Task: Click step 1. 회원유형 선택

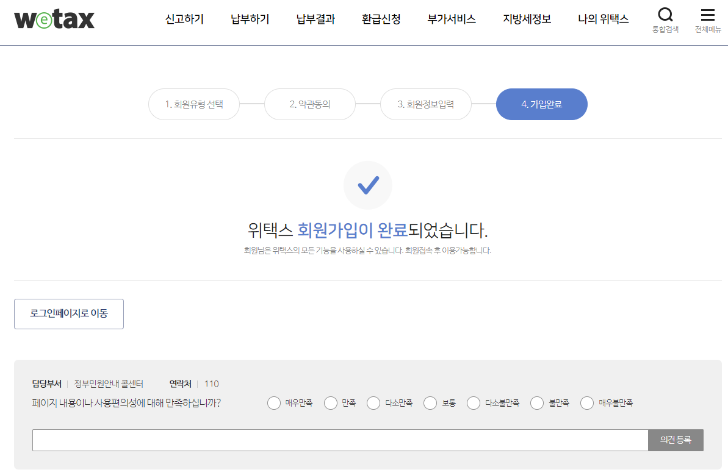Action: pos(194,104)
